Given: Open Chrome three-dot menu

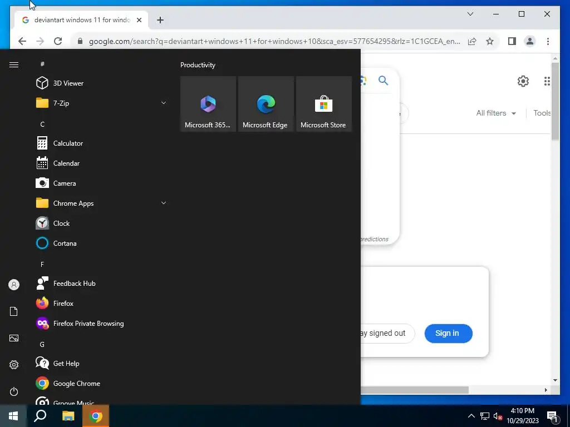Looking at the screenshot, I should [548, 41].
